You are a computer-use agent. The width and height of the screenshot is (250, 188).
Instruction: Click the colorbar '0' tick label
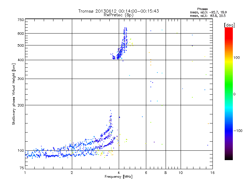tap(234, 94)
